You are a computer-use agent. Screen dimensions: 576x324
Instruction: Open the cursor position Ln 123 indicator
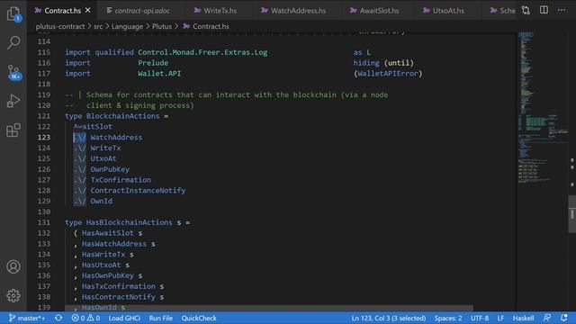[x=389, y=318]
